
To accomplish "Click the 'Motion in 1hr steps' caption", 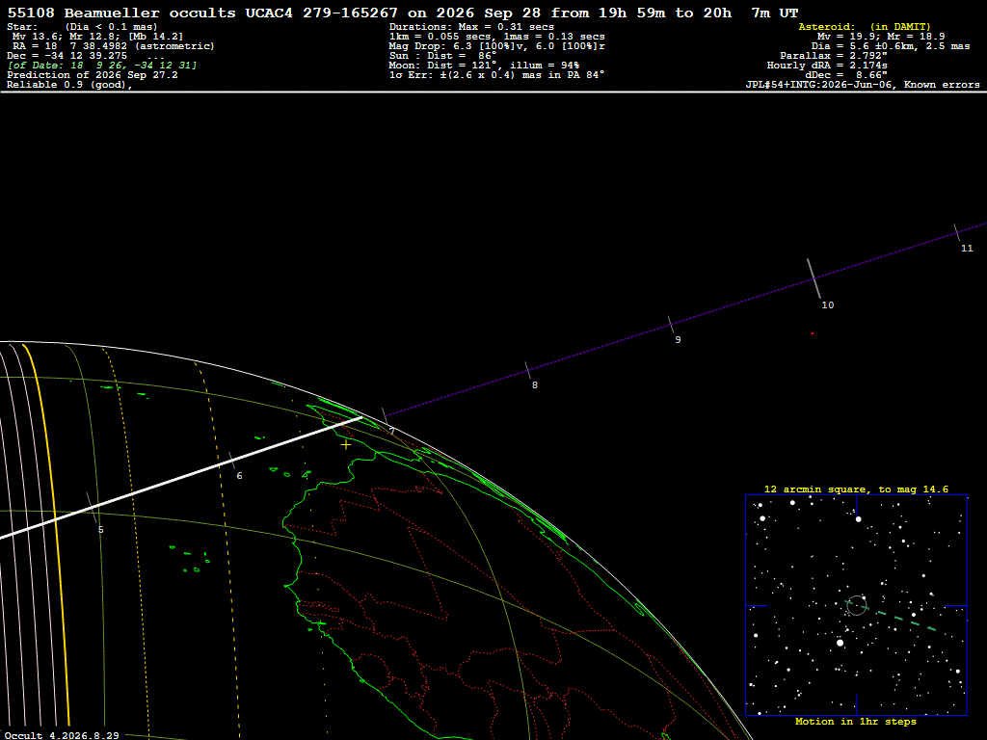I will (856, 721).
